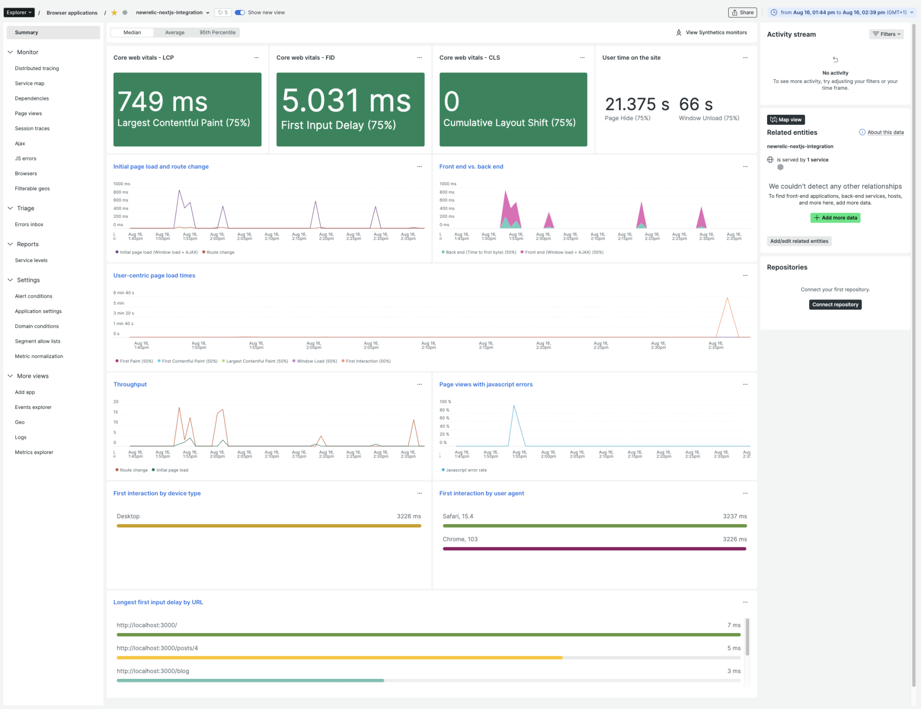Toggle off Show new view
This screenshot has height=709, width=921.
pyautogui.click(x=239, y=12)
